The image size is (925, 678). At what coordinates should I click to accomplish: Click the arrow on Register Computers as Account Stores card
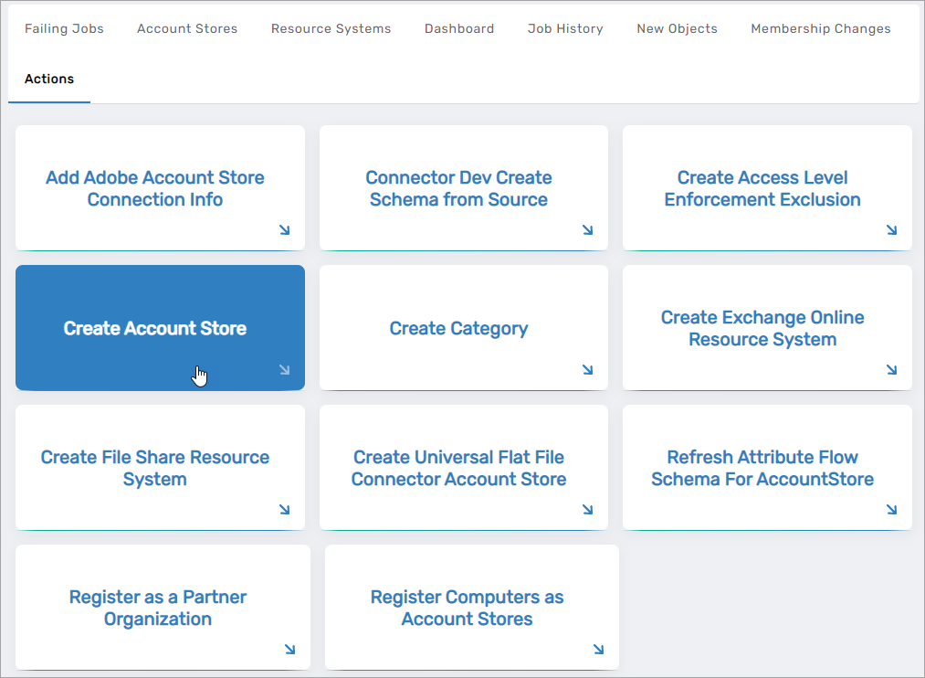pos(598,650)
